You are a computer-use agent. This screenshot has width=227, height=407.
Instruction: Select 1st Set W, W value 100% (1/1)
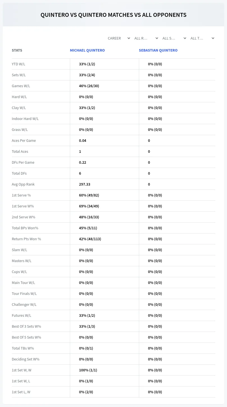coord(88,370)
